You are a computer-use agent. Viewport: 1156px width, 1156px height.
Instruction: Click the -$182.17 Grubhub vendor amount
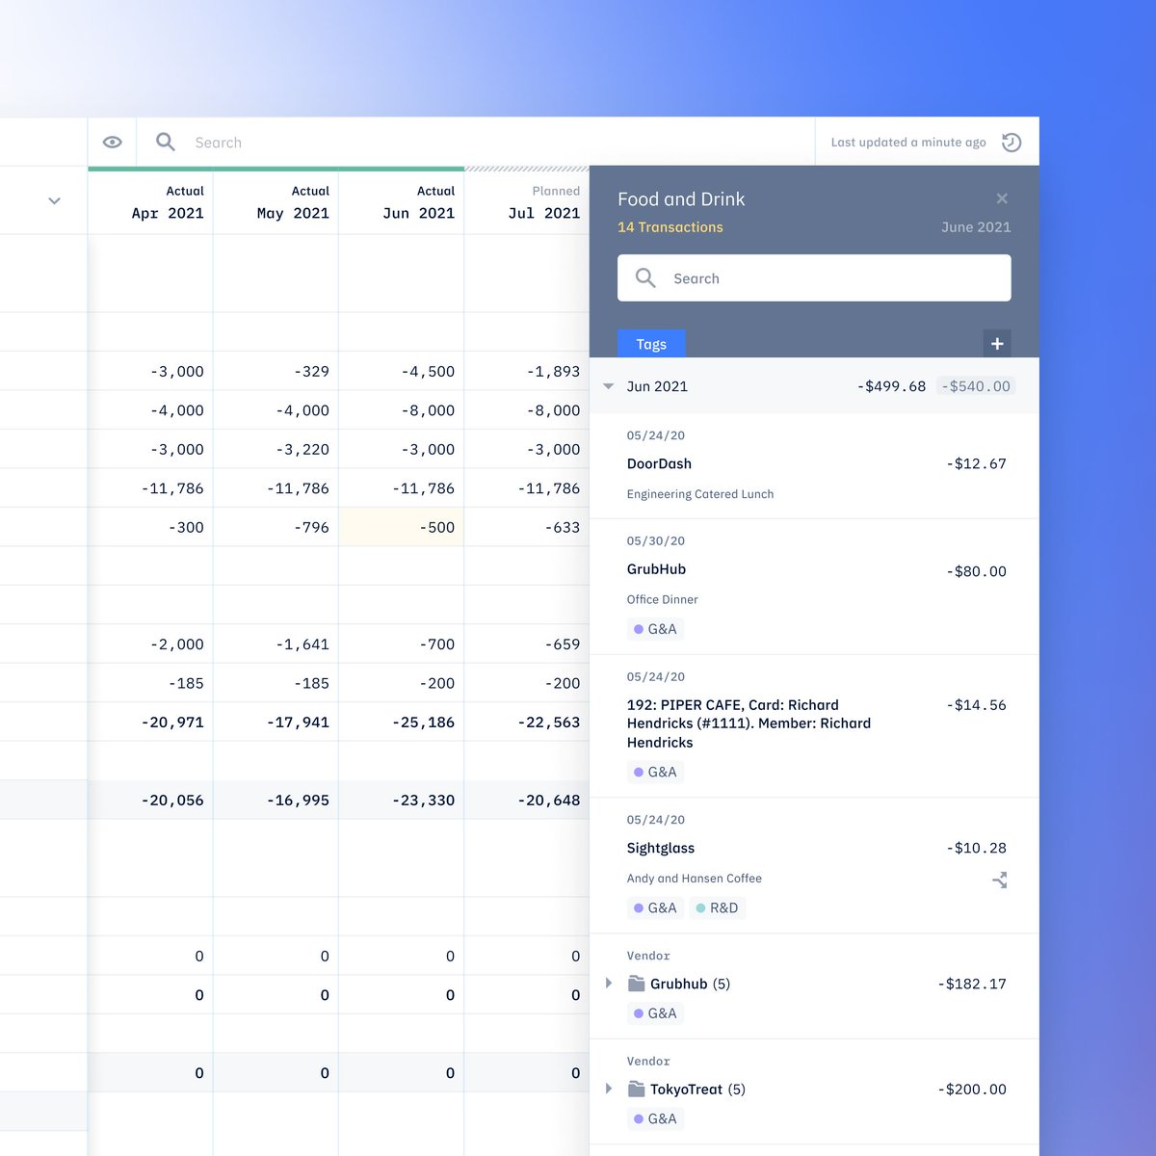pyautogui.click(x=972, y=984)
